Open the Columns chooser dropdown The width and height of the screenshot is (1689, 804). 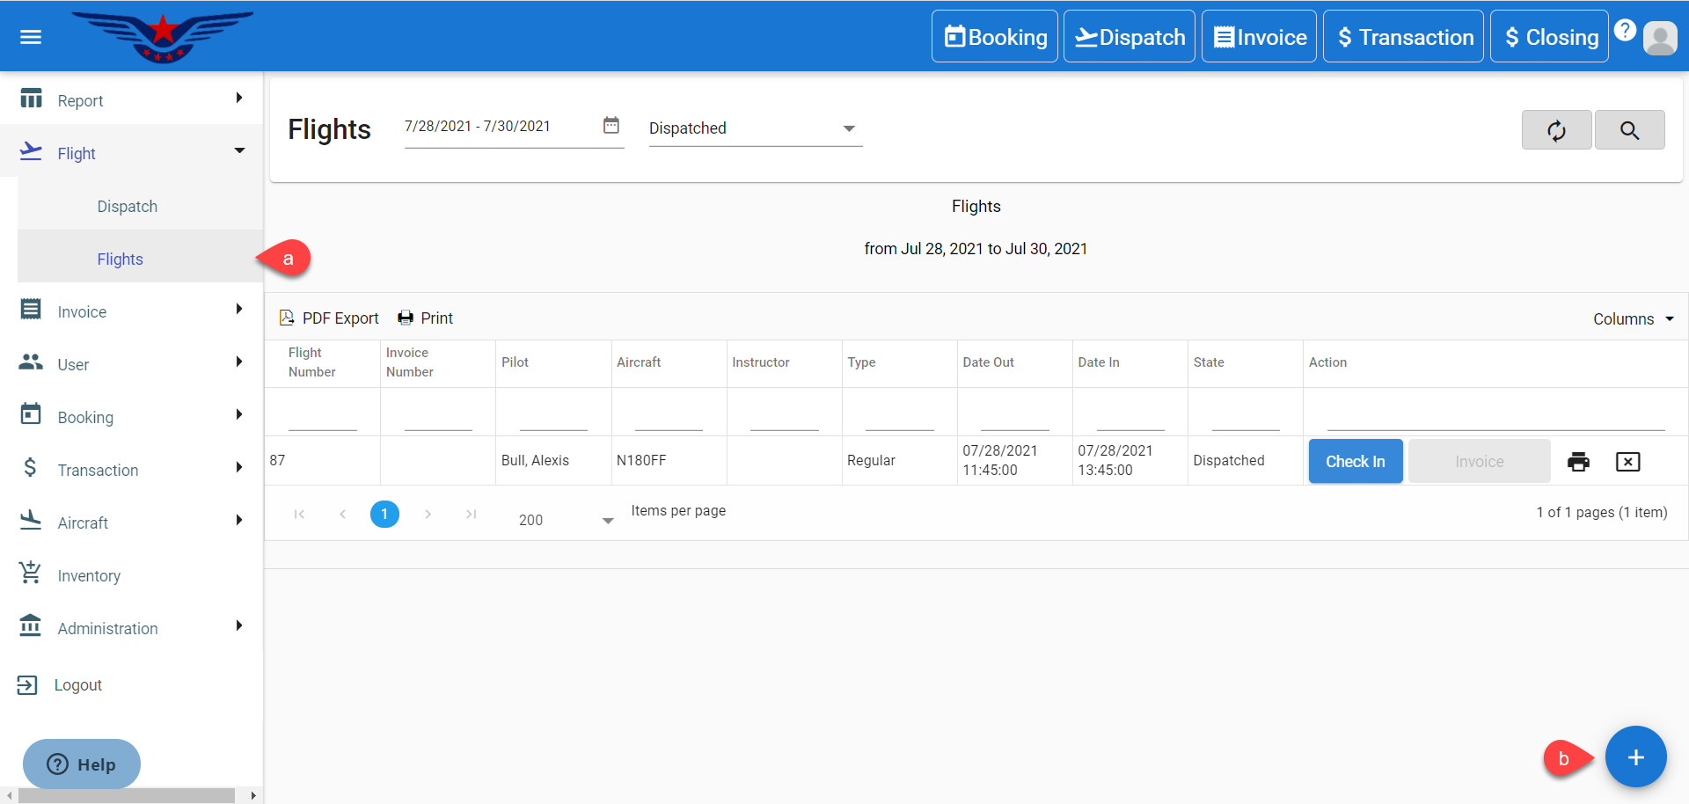(x=1633, y=319)
